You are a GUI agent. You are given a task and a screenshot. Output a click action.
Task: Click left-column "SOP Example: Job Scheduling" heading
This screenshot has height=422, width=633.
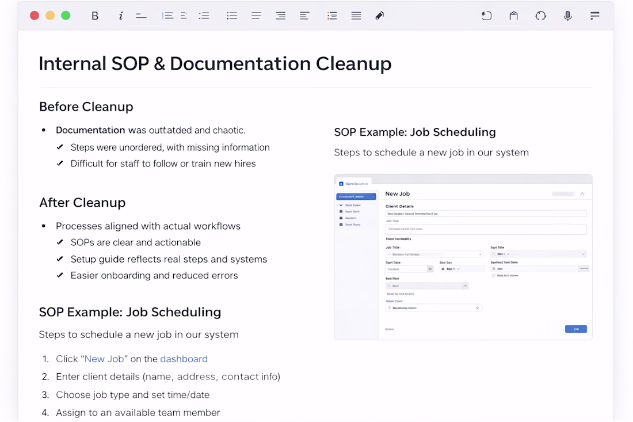[130, 312]
